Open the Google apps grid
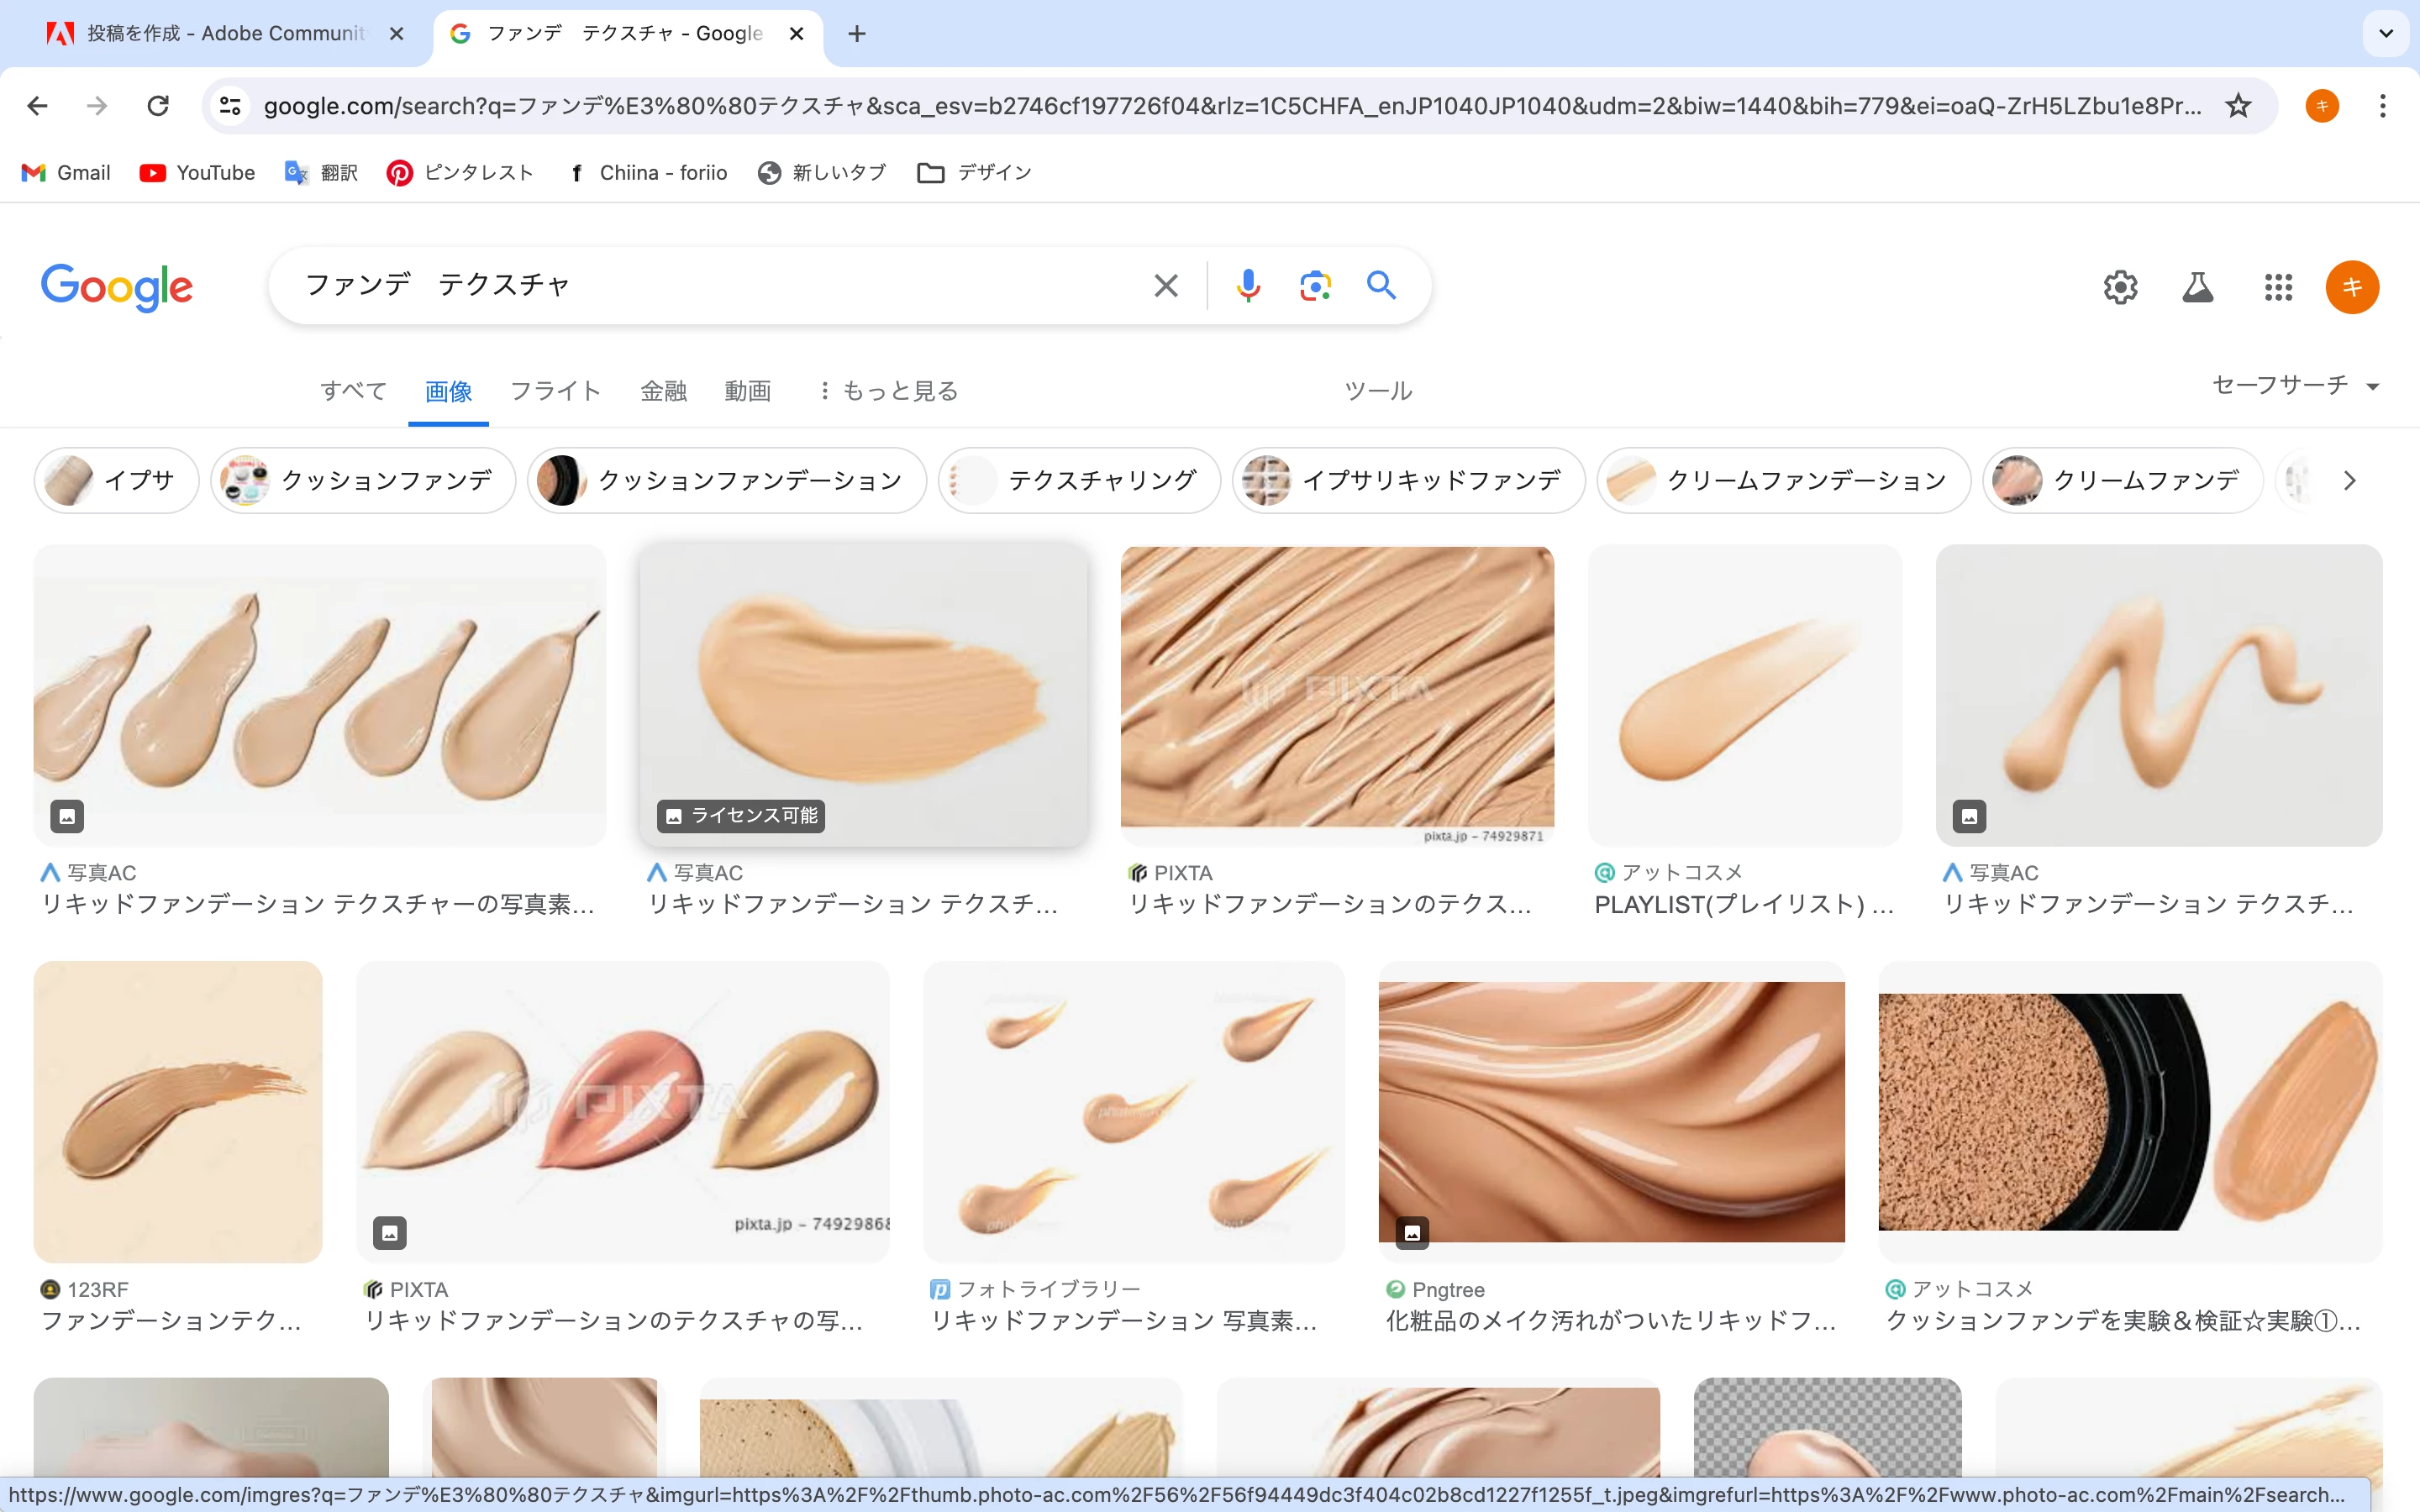The height and width of the screenshot is (1512, 2420). click(2277, 288)
